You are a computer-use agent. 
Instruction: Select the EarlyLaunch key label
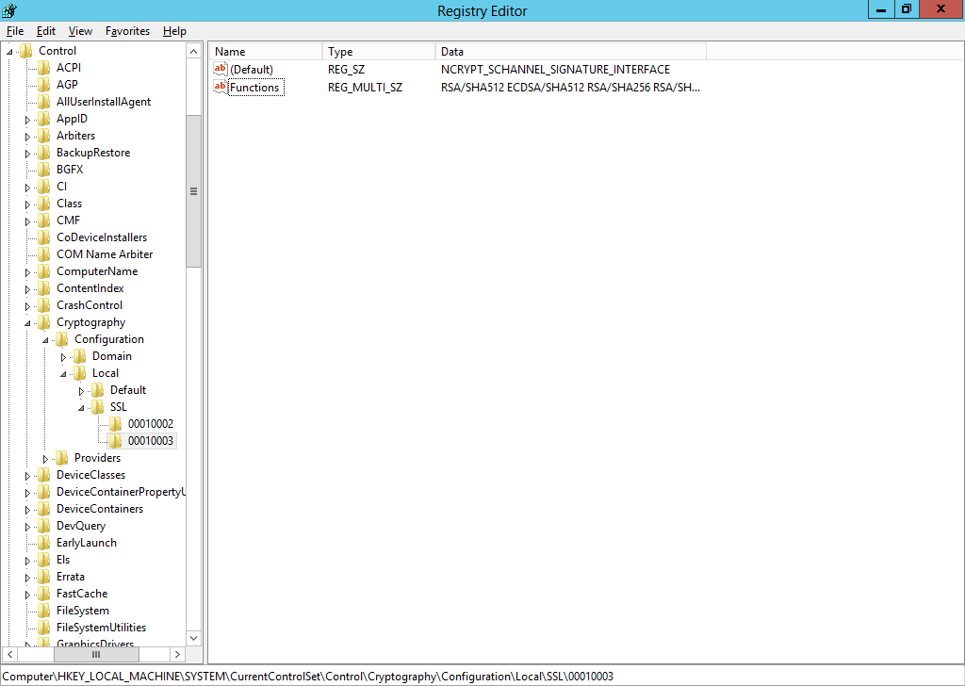[x=86, y=543]
